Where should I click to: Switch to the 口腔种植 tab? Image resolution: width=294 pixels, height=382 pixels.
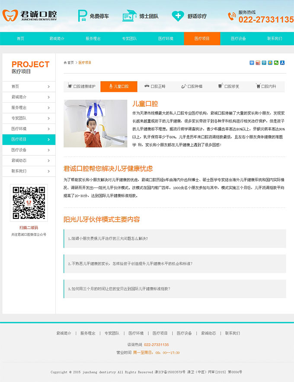coord(193,86)
